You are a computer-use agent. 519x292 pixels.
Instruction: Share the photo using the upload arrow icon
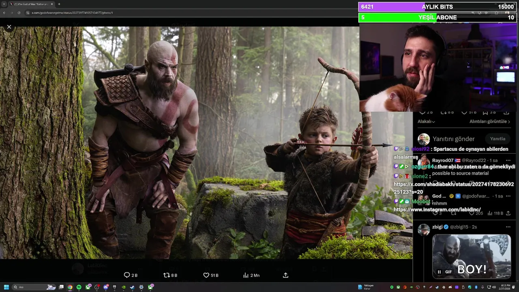[x=285, y=275]
